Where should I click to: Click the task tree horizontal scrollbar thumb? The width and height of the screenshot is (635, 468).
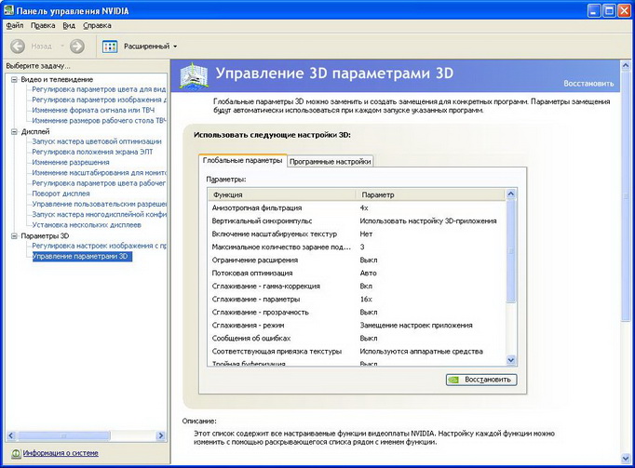[x=63, y=435]
